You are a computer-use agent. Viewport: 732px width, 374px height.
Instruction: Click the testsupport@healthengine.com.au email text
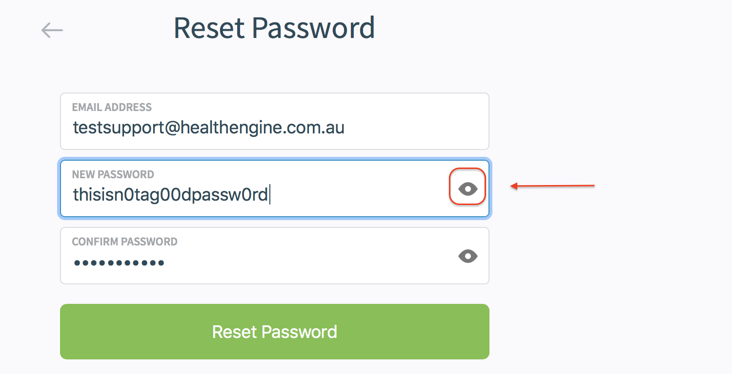208,128
